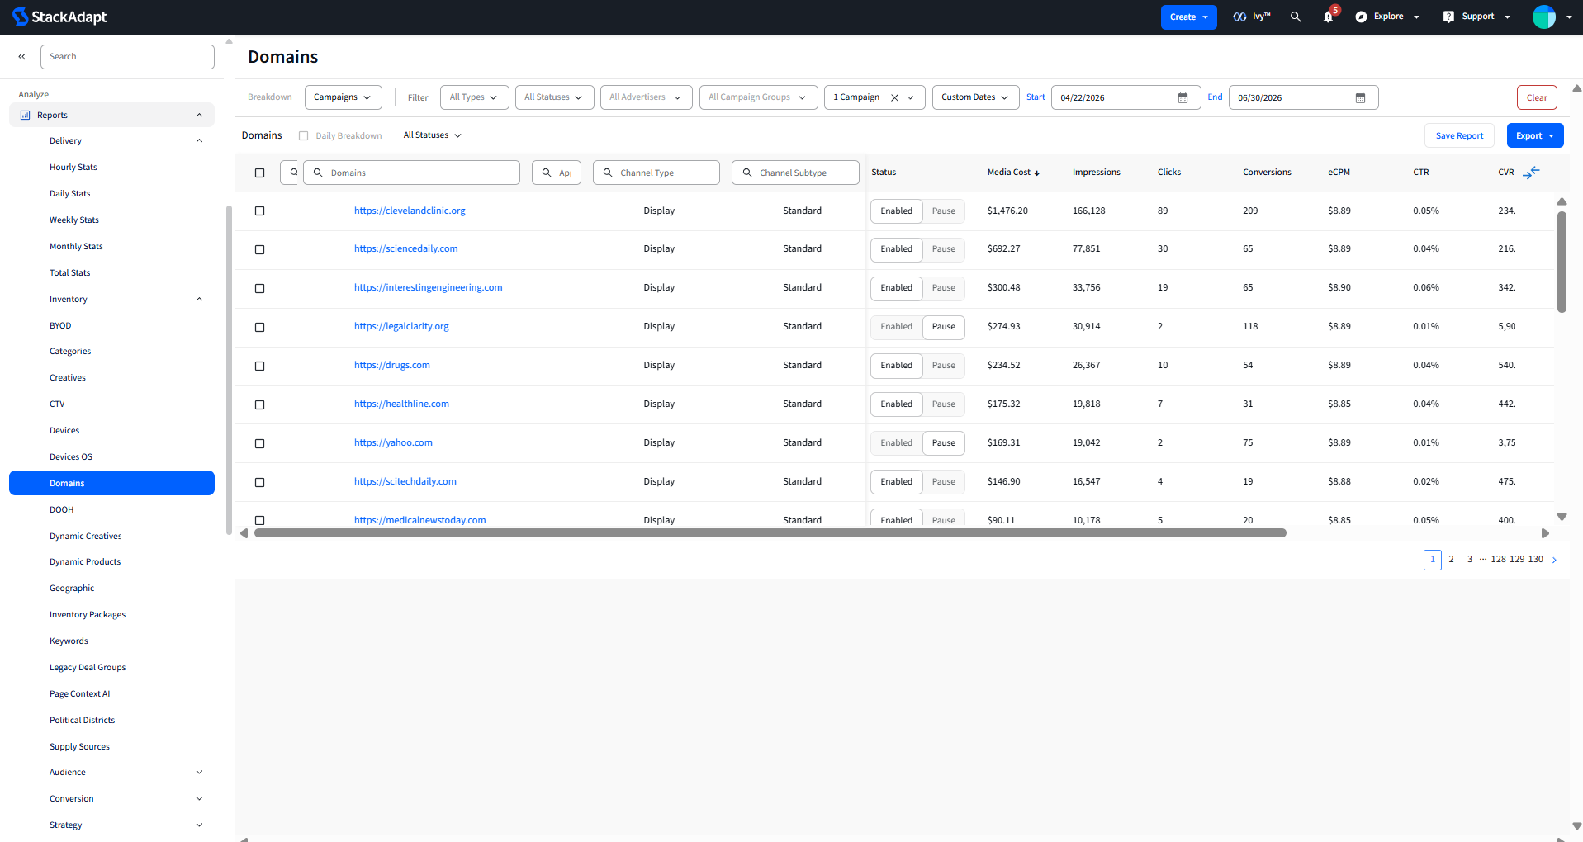1583x842 pixels.
Task: Click the StackAdapt logo
Action: (59, 17)
